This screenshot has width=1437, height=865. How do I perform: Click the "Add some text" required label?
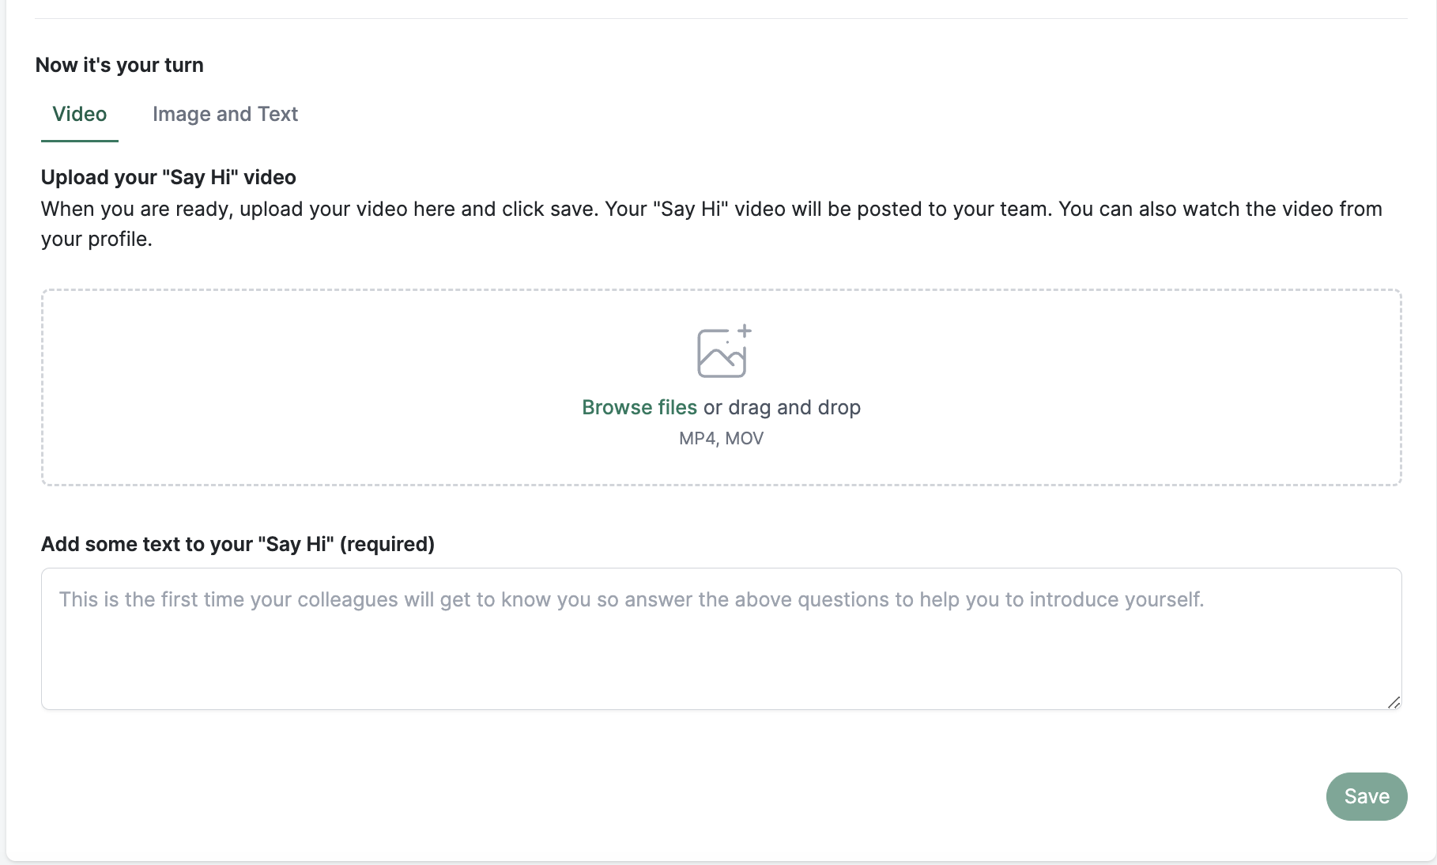[x=238, y=544]
